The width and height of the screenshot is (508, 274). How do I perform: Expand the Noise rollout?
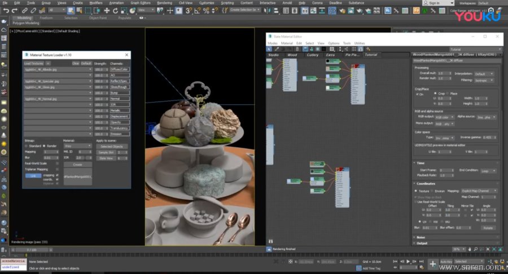(x=421, y=237)
